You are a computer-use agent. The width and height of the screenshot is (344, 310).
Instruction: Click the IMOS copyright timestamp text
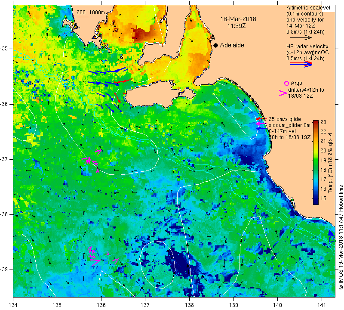point(341,237)
